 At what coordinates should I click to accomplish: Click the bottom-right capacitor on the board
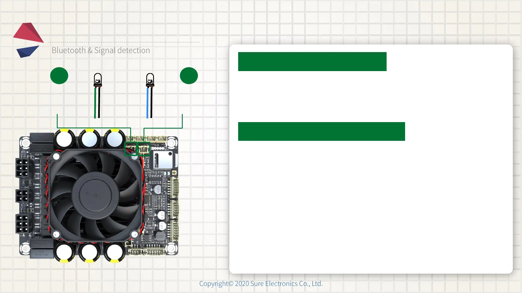(x=114, y=252)
